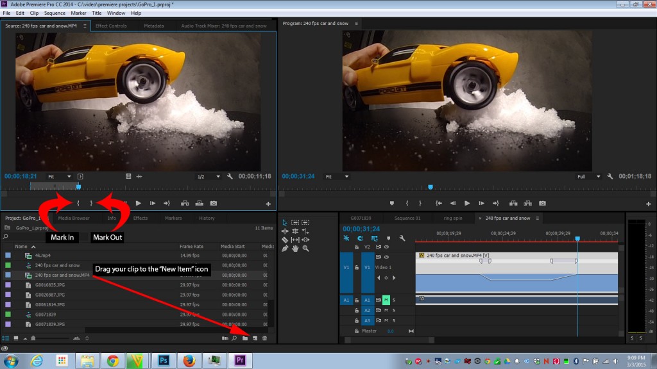Viewport: 657px width, 369px height.
Task: Open Source monitor Fit zoom level dropdown
Action: [x=59, y=176]
